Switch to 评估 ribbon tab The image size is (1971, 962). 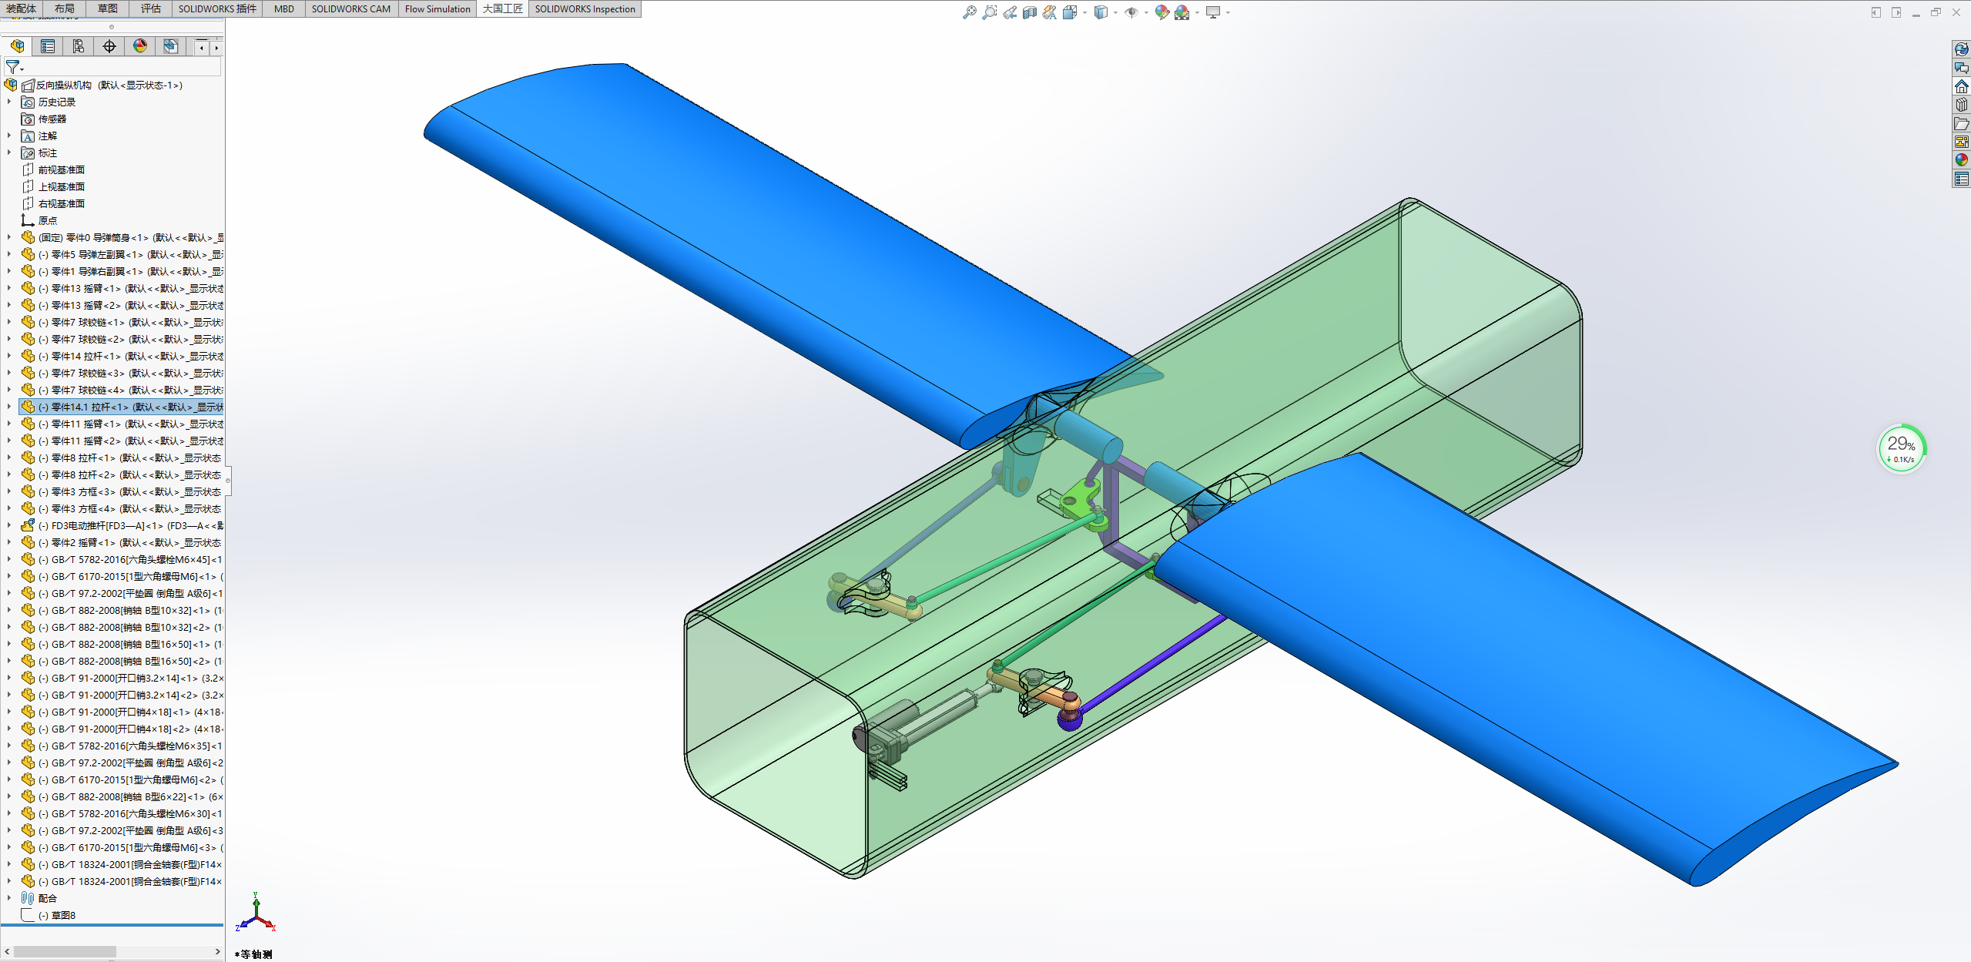click(x=151, y=8)
